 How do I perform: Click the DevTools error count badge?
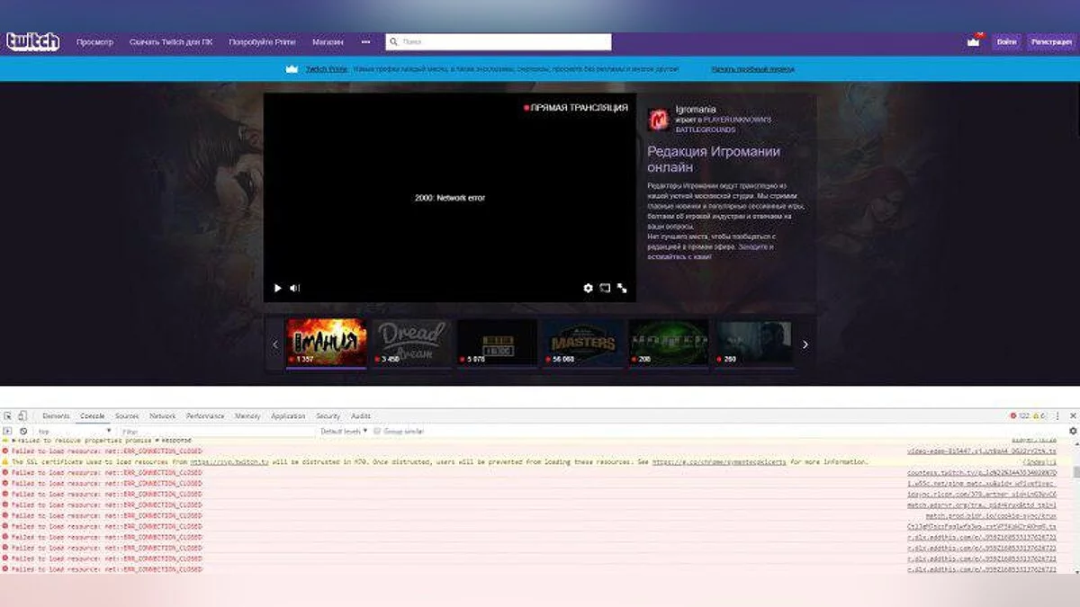coord(1019,416)
